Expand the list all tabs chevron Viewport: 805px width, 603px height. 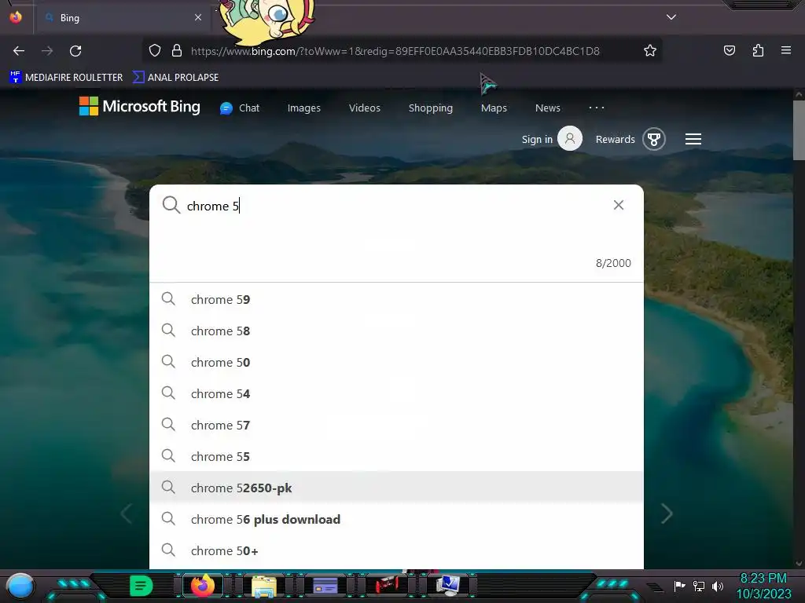671,17
